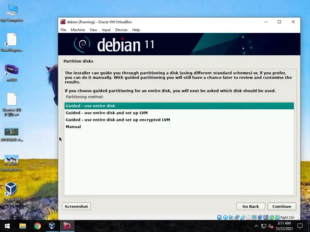Screen dimensions: 310x232
Task: Select the encrypted LVM partitioning option
Action: click(x=179, y=120)
